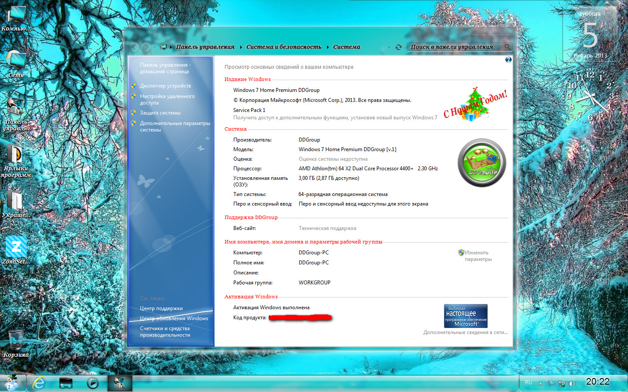The width and height of the screenshot is (628, 392).
Task: Navigate to Панель управления in the breadcrumb
Action: click(x=205, y=47)
